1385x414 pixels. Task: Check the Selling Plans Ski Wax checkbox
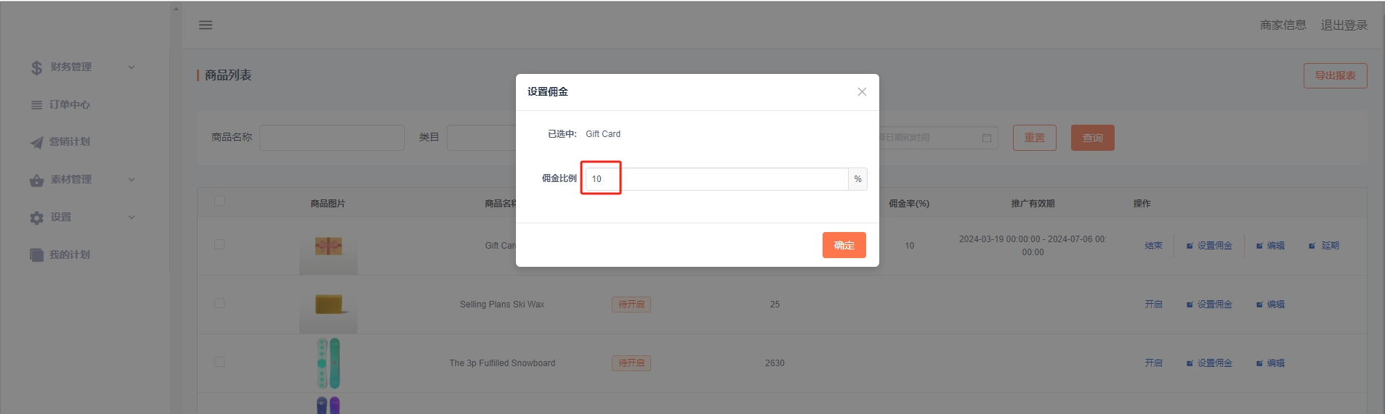[219, 303]
